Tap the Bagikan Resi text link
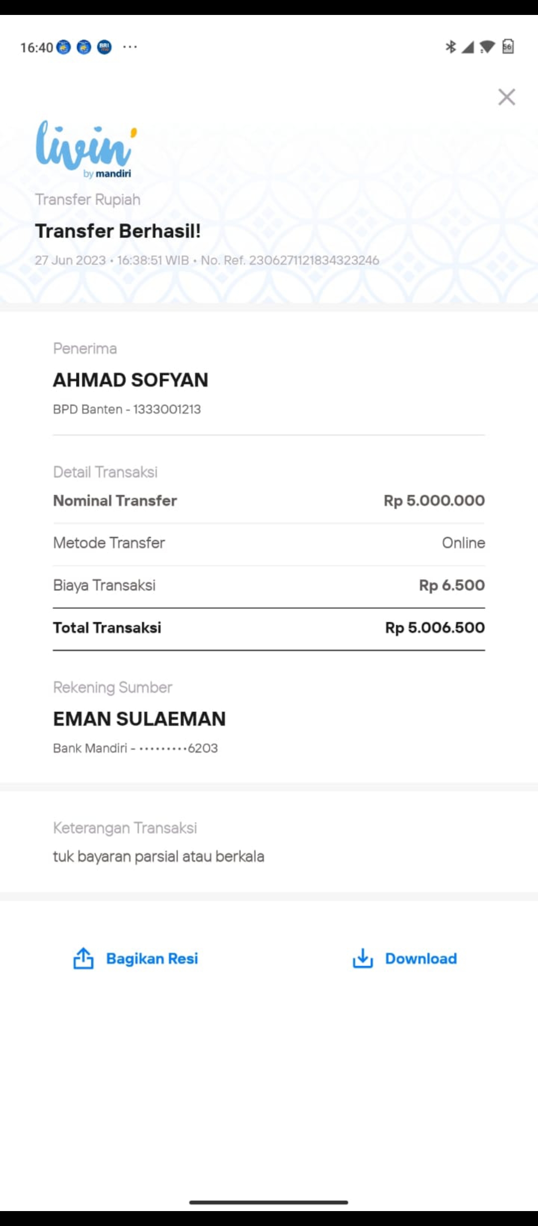 coord(152,958)
